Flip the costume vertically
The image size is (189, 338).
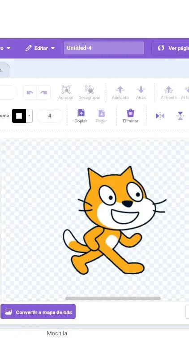tap(180, 116)
